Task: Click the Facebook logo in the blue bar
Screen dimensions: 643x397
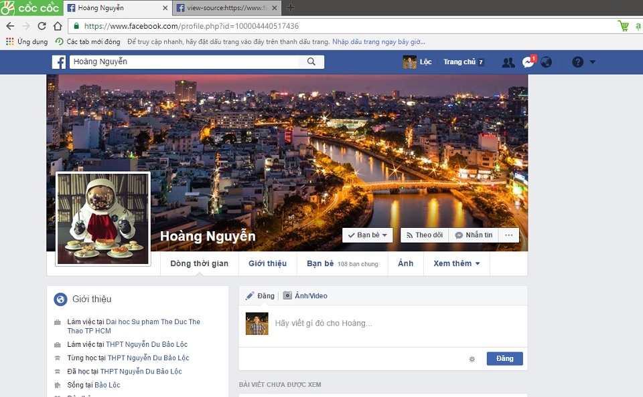Action: point(59,62)
